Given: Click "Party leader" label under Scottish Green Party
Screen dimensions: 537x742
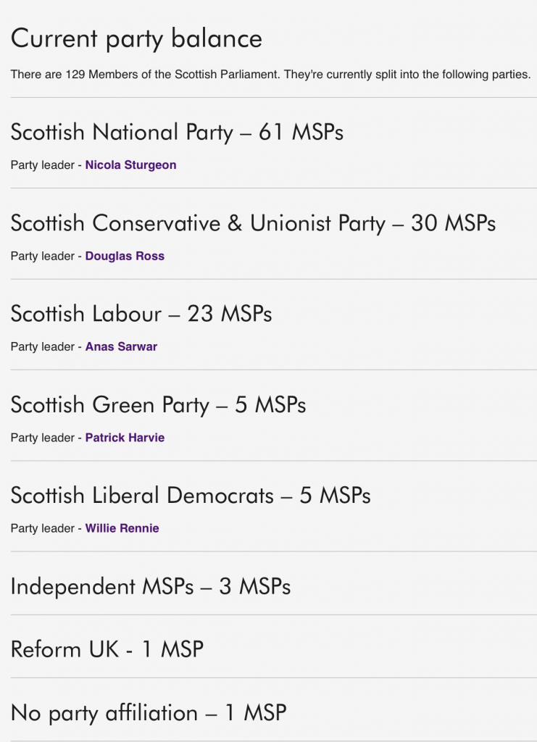Looking at the screenshot, I should 42,438.
